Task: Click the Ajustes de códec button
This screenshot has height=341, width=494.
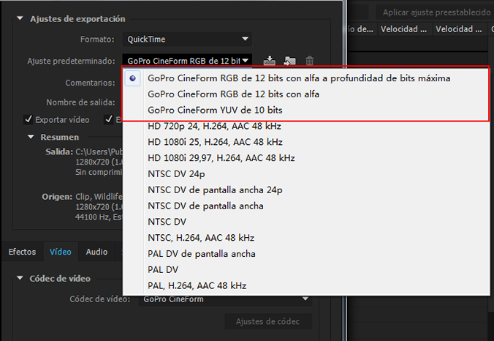Action: (x=267, y=321)
